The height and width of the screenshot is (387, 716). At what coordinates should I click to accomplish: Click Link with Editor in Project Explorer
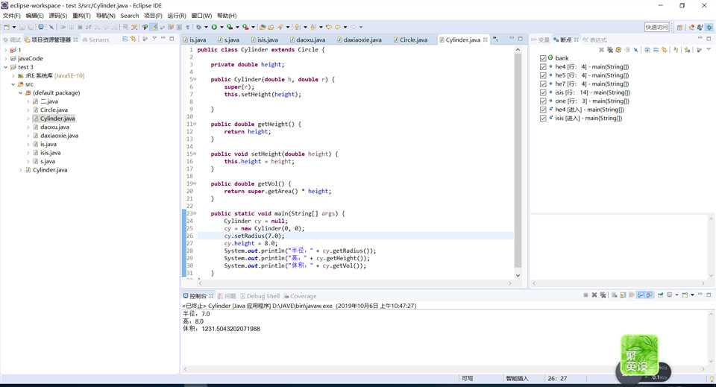(x=134, y=40)
